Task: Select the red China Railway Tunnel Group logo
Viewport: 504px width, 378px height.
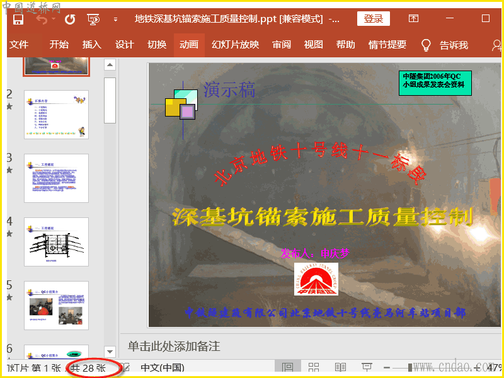Action: 316,279
